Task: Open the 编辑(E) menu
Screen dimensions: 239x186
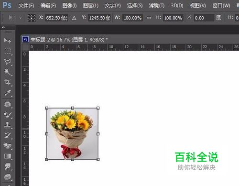Action: (48, 6)
